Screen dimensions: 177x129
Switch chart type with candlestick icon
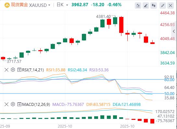click(x=153, y=6)
